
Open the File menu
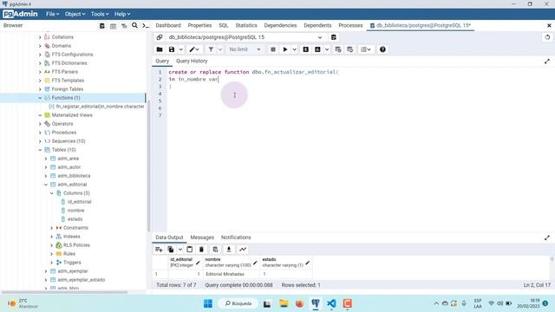[52, 14]
